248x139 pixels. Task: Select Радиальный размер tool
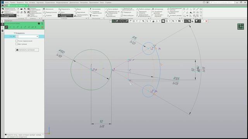point(173,12)
